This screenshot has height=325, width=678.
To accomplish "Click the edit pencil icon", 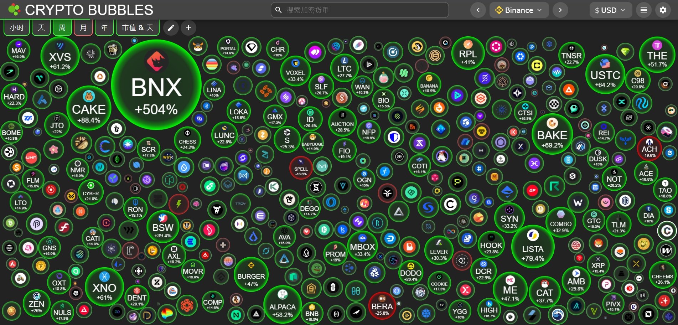I will tap(171, 28).
